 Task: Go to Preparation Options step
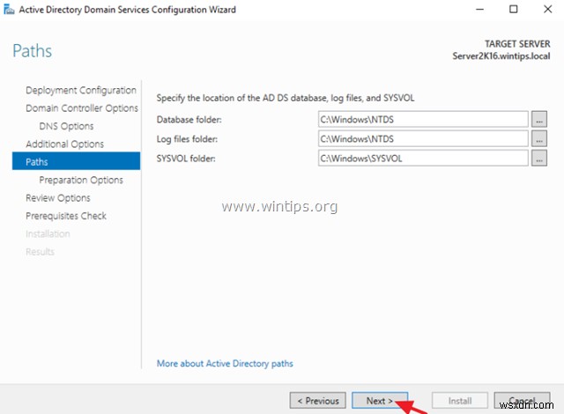(81, 180)
